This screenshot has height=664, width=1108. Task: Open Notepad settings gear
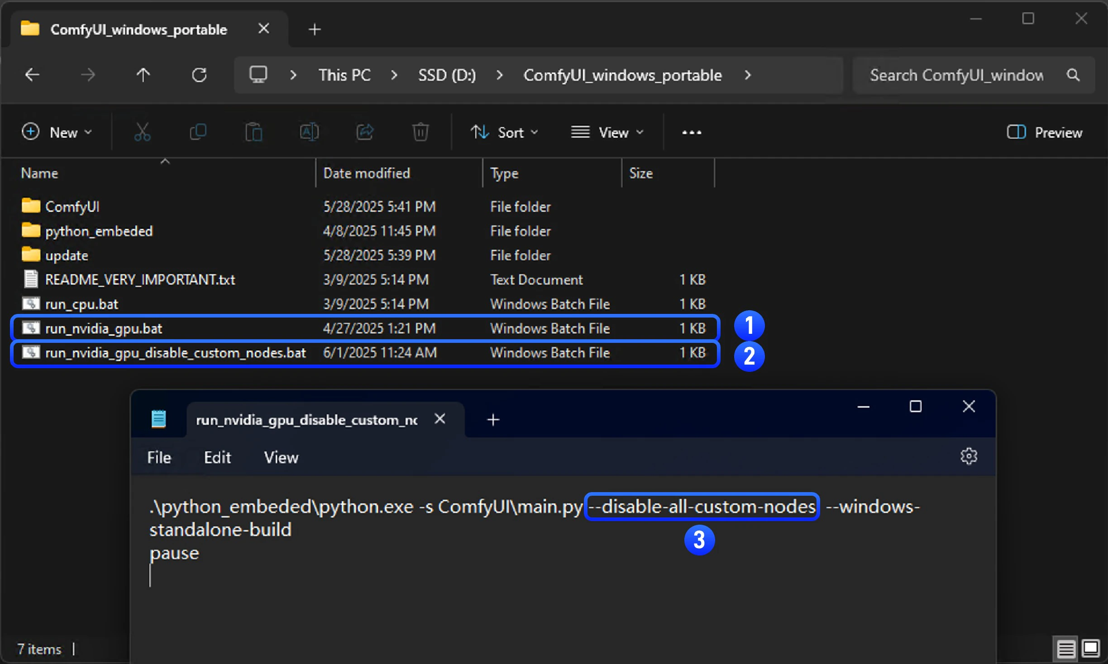(969, 456)
